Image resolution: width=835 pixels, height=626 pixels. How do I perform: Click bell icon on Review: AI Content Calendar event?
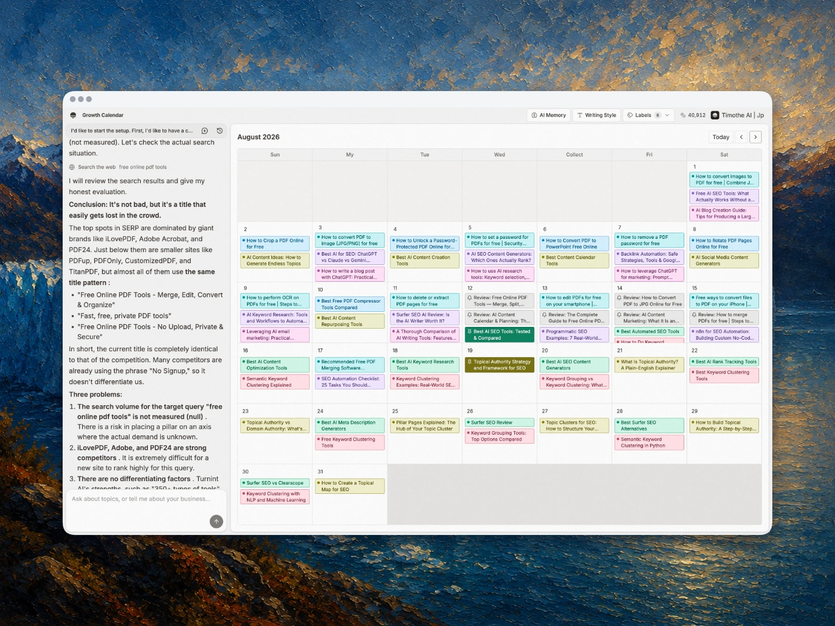click(x=470, y=315)
